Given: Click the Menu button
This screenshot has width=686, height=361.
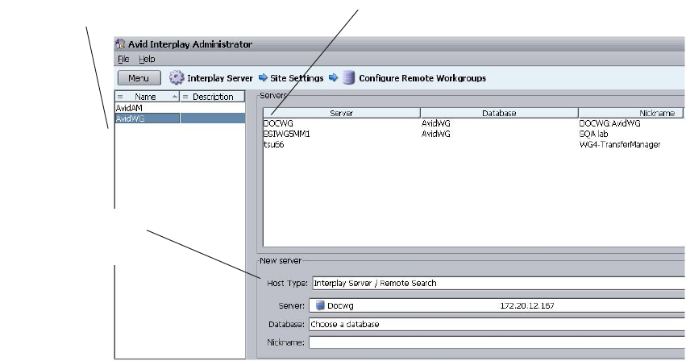Looking at the screenshot, I should tap(139, 78).
